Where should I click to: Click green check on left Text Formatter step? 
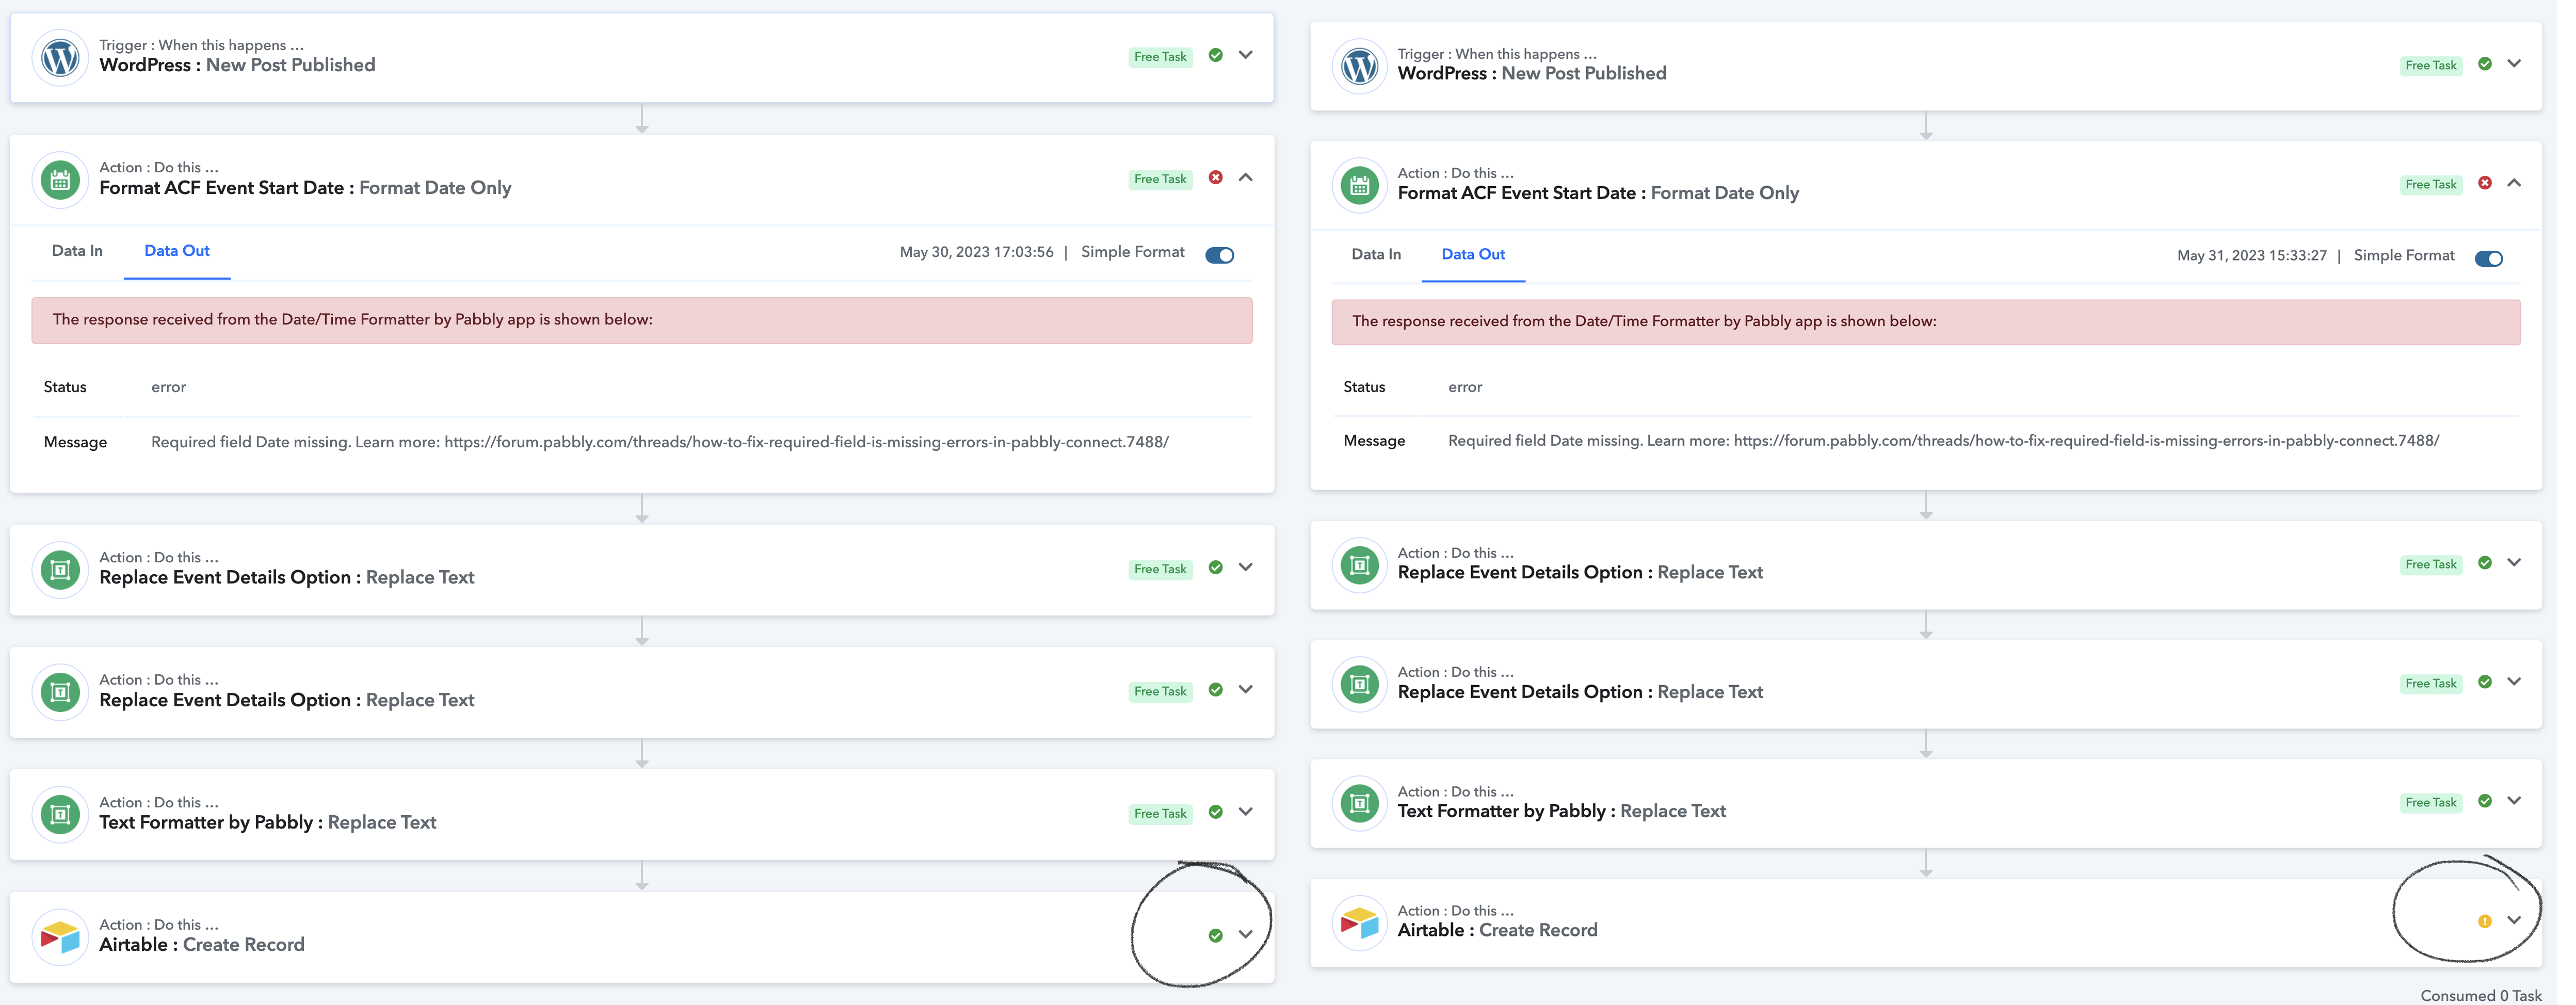1215,812
